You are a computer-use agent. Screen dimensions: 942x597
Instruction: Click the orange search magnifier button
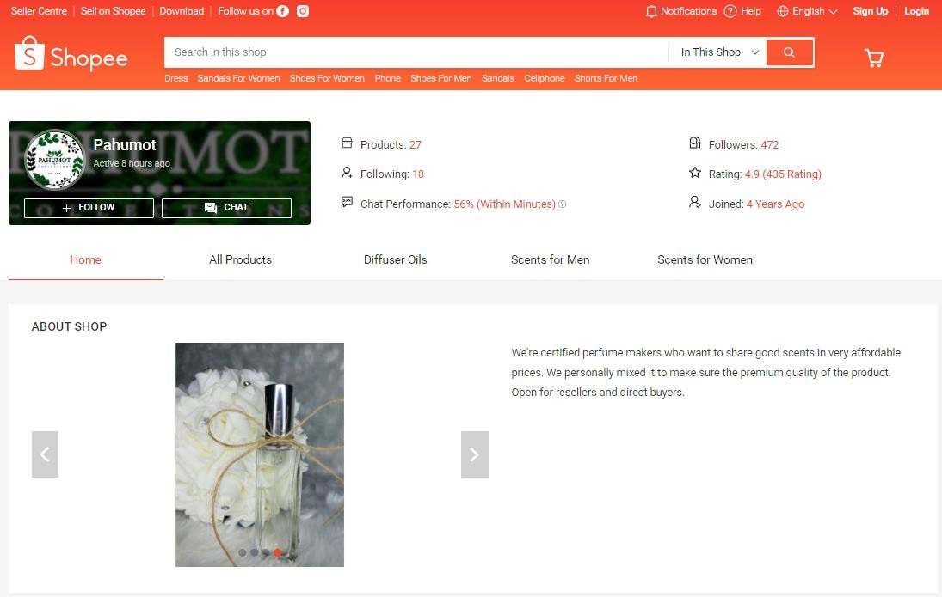pos(790,52)
